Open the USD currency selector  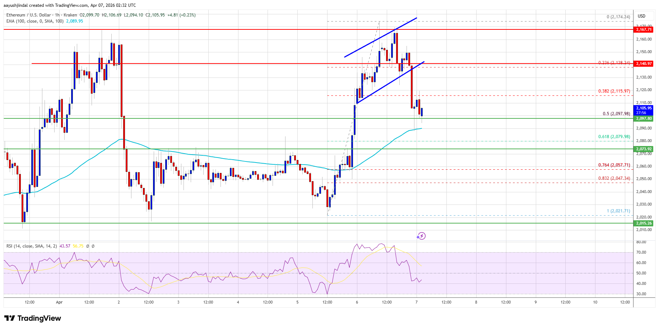click(x=641, y=16)
